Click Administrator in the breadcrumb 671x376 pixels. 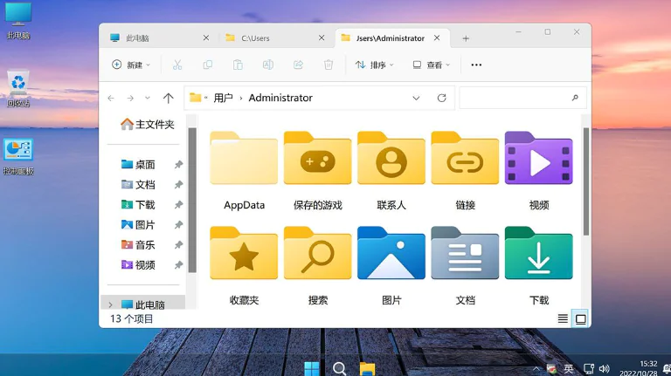280,98
